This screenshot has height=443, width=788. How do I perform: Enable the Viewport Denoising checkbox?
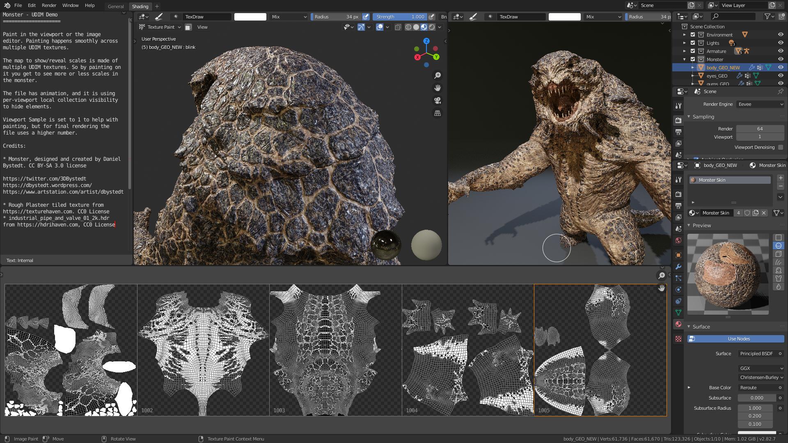[x=781, y=147]
